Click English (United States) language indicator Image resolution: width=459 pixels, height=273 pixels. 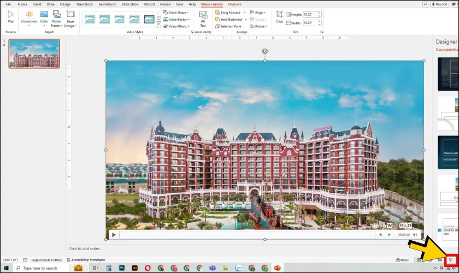(x=47, y=260)
